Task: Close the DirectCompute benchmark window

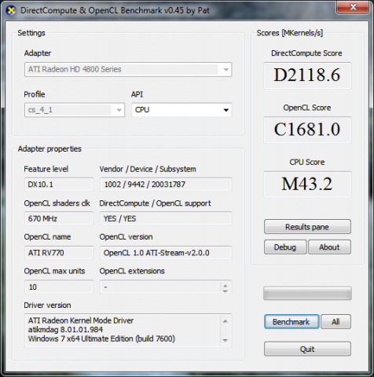Action: (353, 7)
